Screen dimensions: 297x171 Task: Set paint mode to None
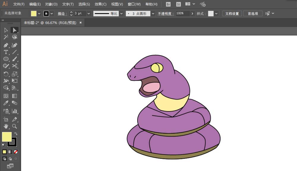(x=16, y=152)
